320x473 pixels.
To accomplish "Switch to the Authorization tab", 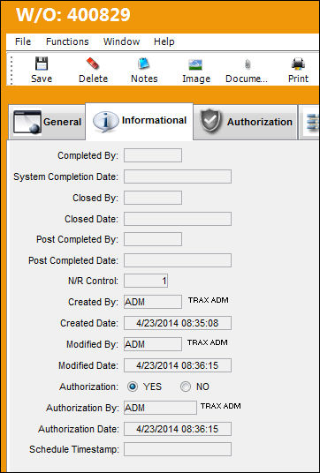I will click(x=246, y=122).
